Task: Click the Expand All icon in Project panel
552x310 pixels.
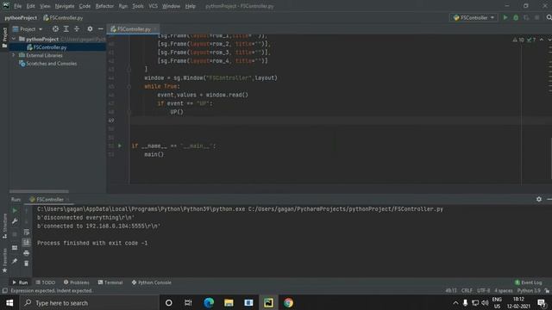Action: pyautogui.click(x=66, y=28)
